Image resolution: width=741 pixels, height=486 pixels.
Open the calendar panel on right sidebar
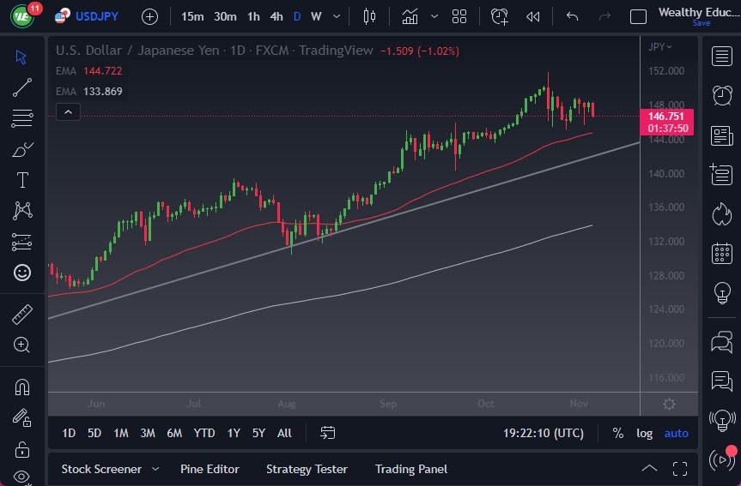tap(721, 254)
